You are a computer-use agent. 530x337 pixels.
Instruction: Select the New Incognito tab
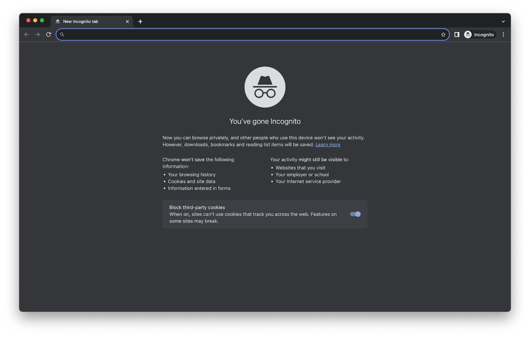[92, 21]
